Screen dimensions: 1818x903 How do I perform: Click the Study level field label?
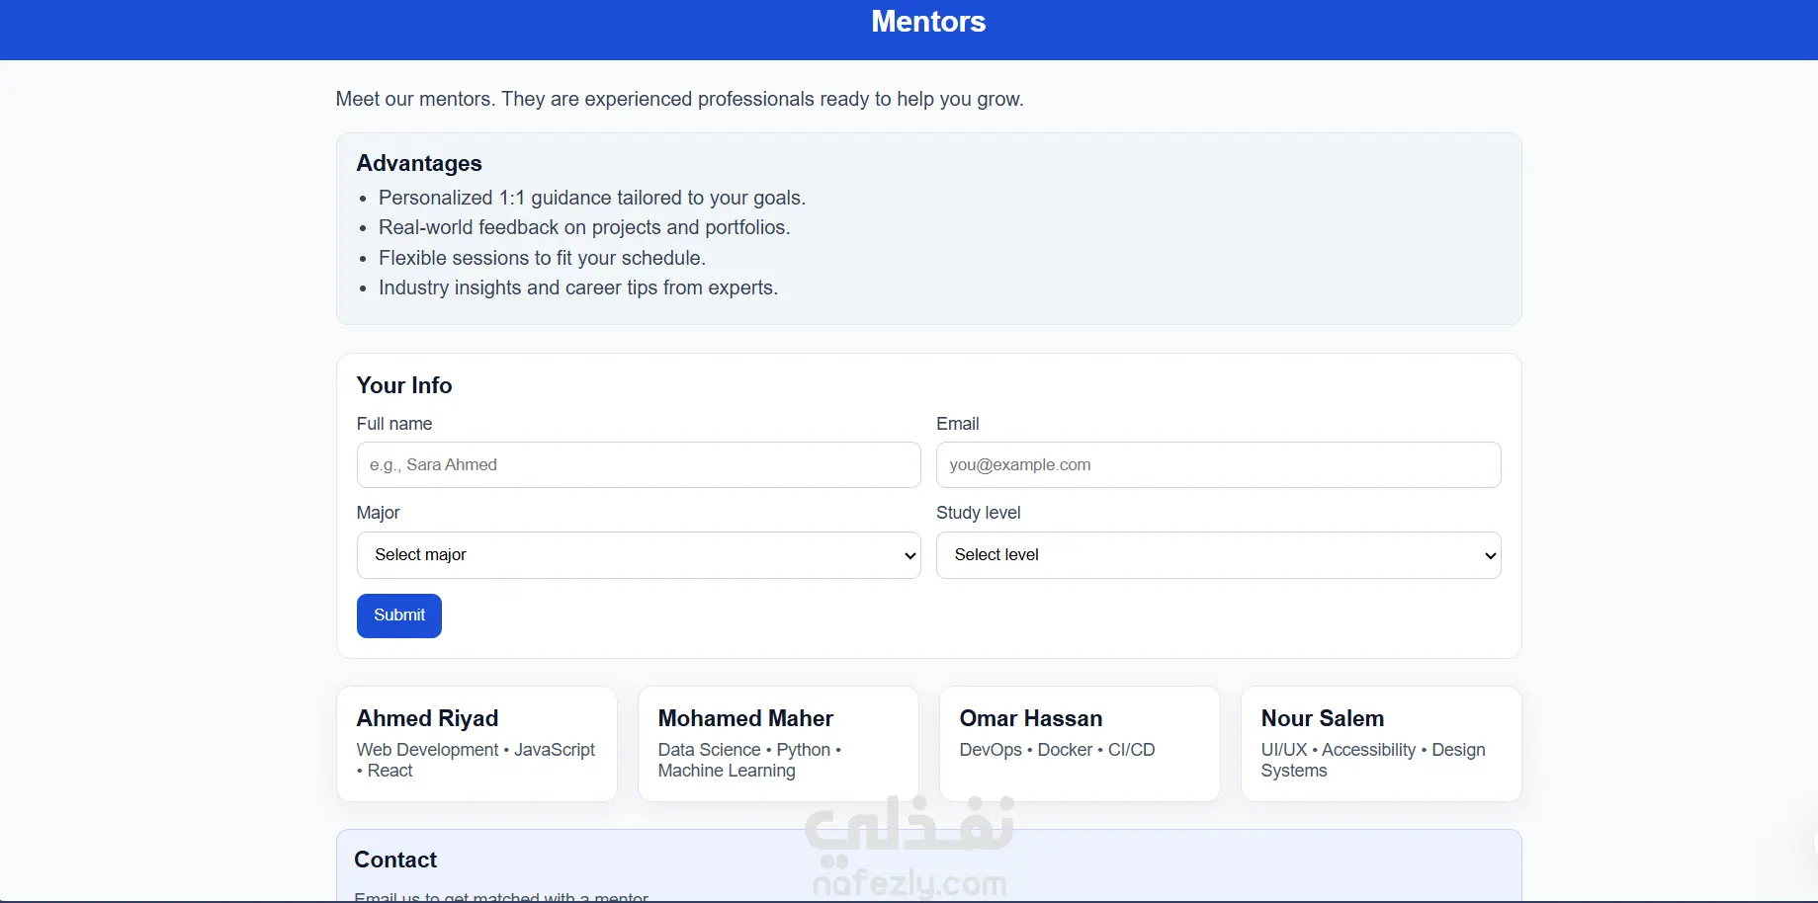point(979,513)
